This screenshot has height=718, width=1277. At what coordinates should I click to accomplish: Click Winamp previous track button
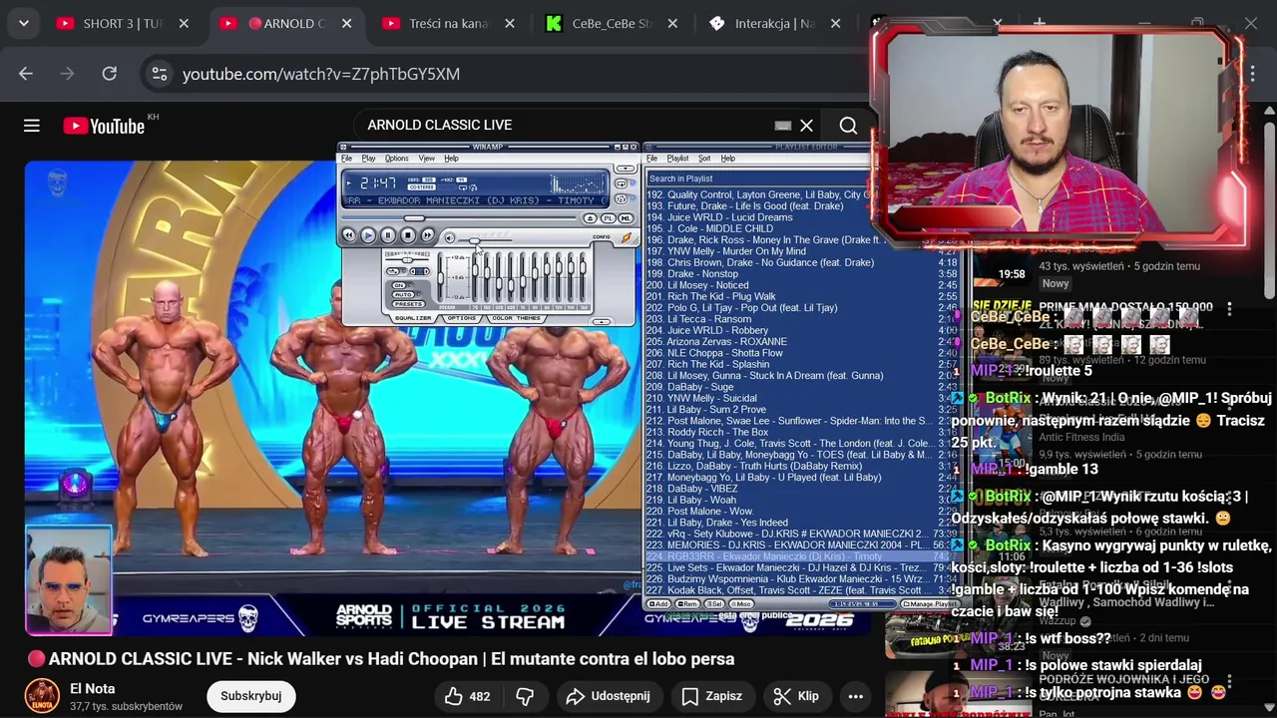[x=349, y=235]
